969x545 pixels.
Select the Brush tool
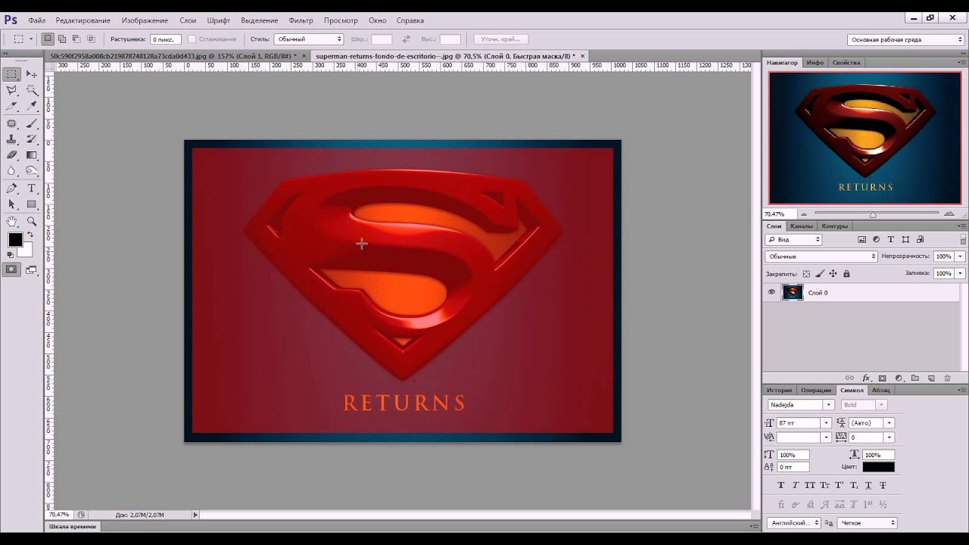coord(32,123)
